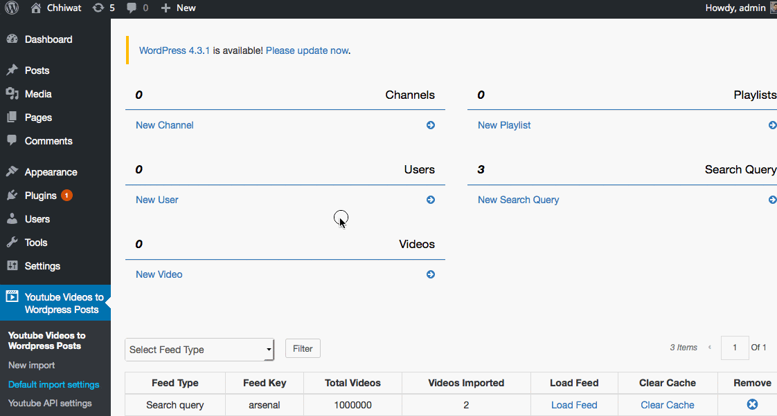Open the comments bubble in admin bar
Screen dimensions: 777x416
(132, 8)
